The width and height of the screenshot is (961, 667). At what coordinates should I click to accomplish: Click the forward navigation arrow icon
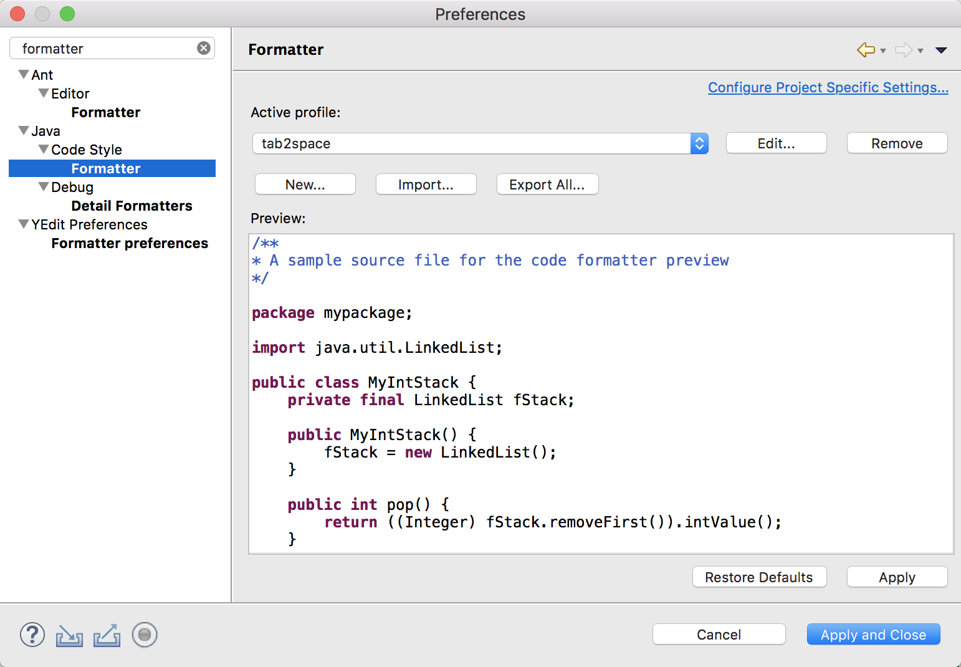pos(903,50)
